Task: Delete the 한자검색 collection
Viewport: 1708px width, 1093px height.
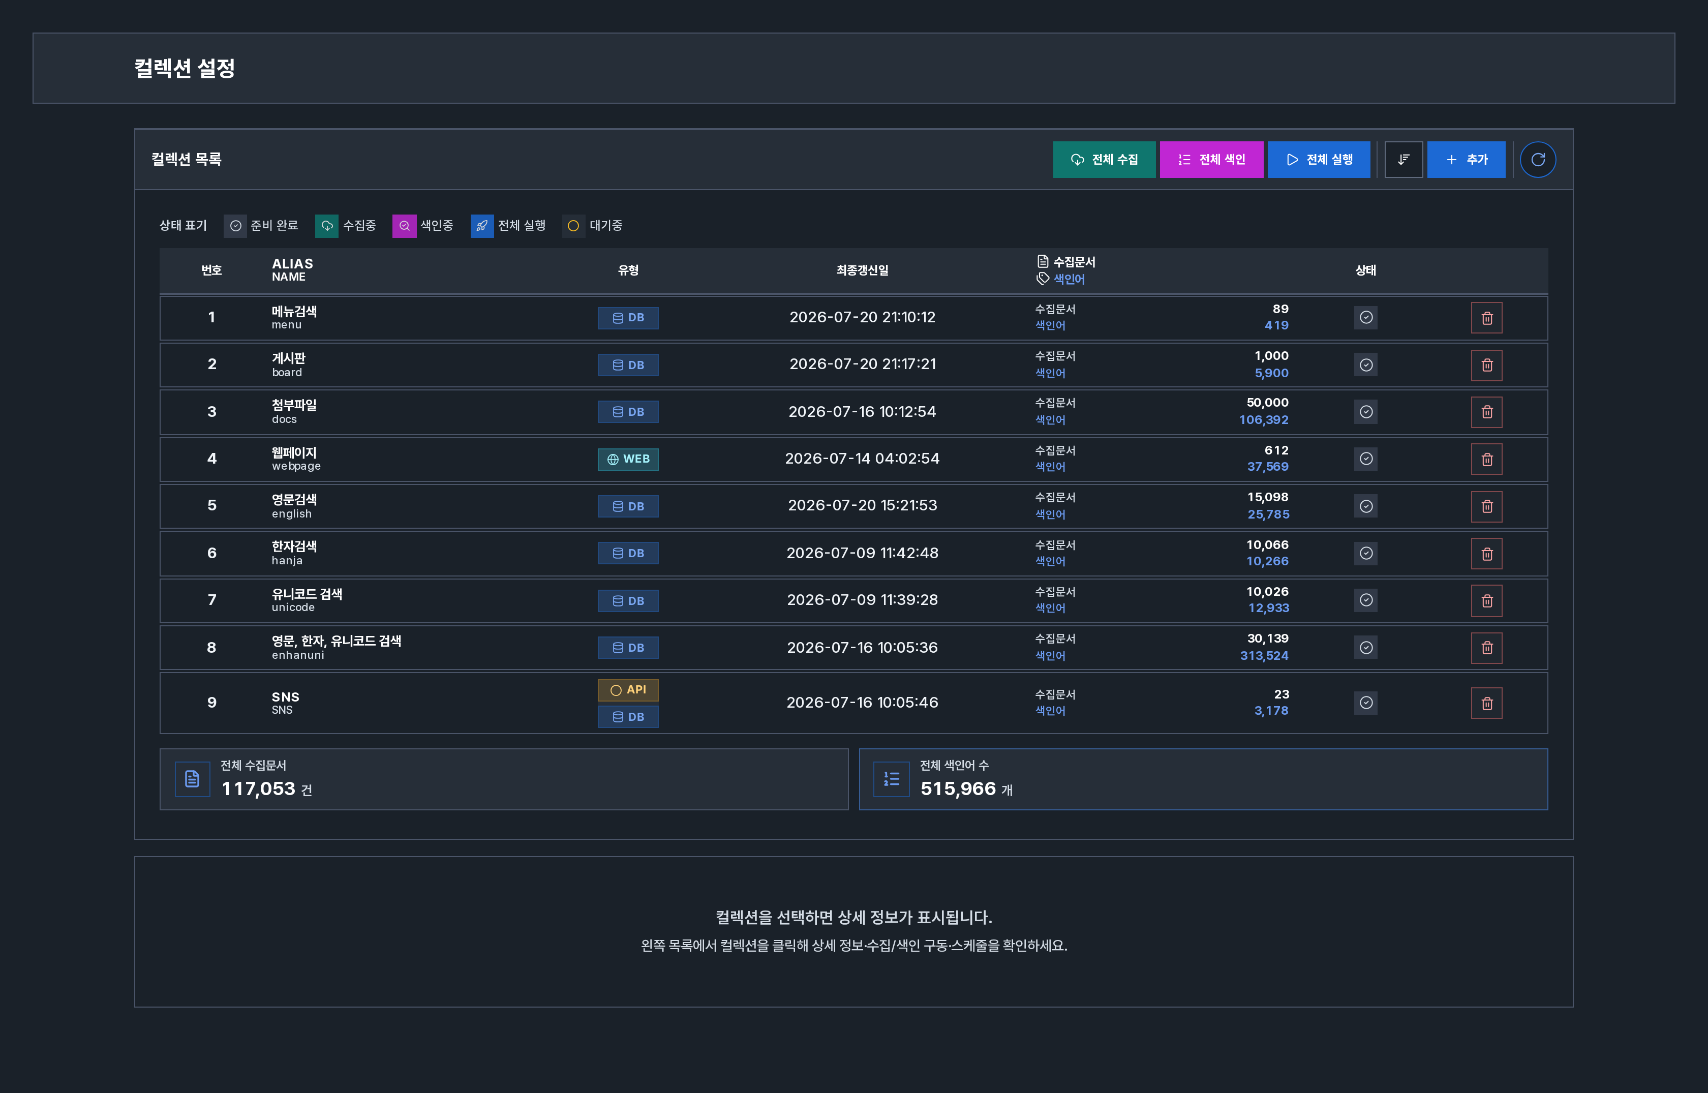Action: click(1486, 554)
